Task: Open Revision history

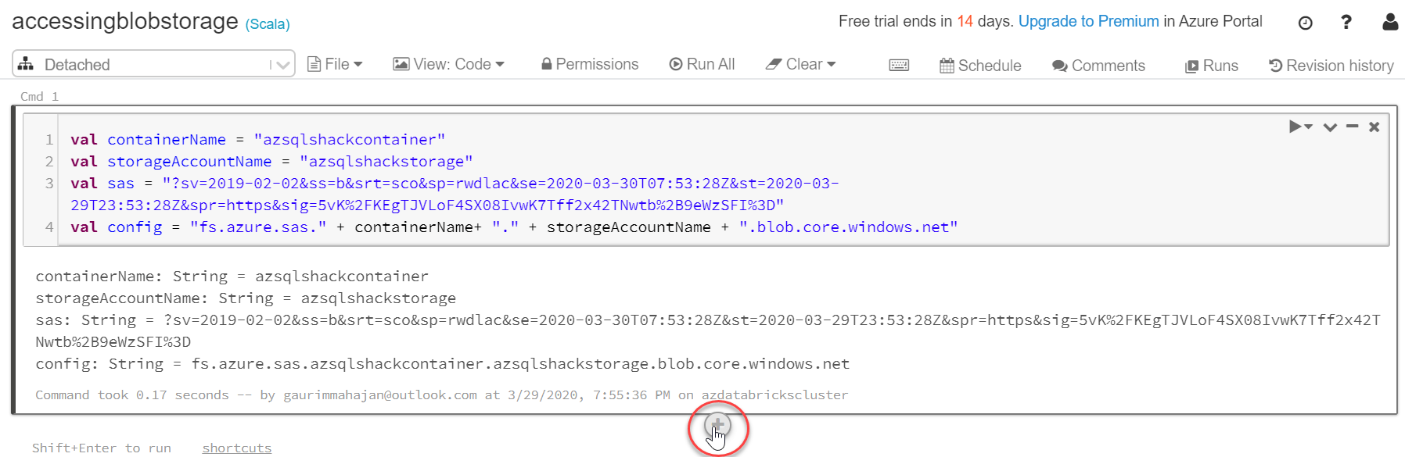Action: (x=1331, y=66)
